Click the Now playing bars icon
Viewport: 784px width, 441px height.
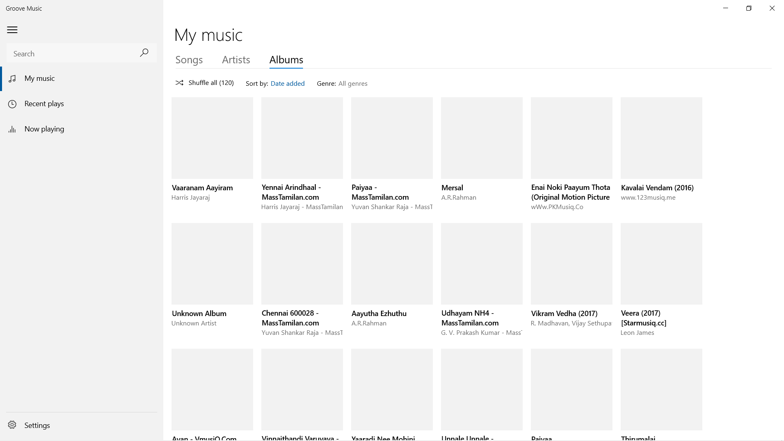(x=12, y=129)
